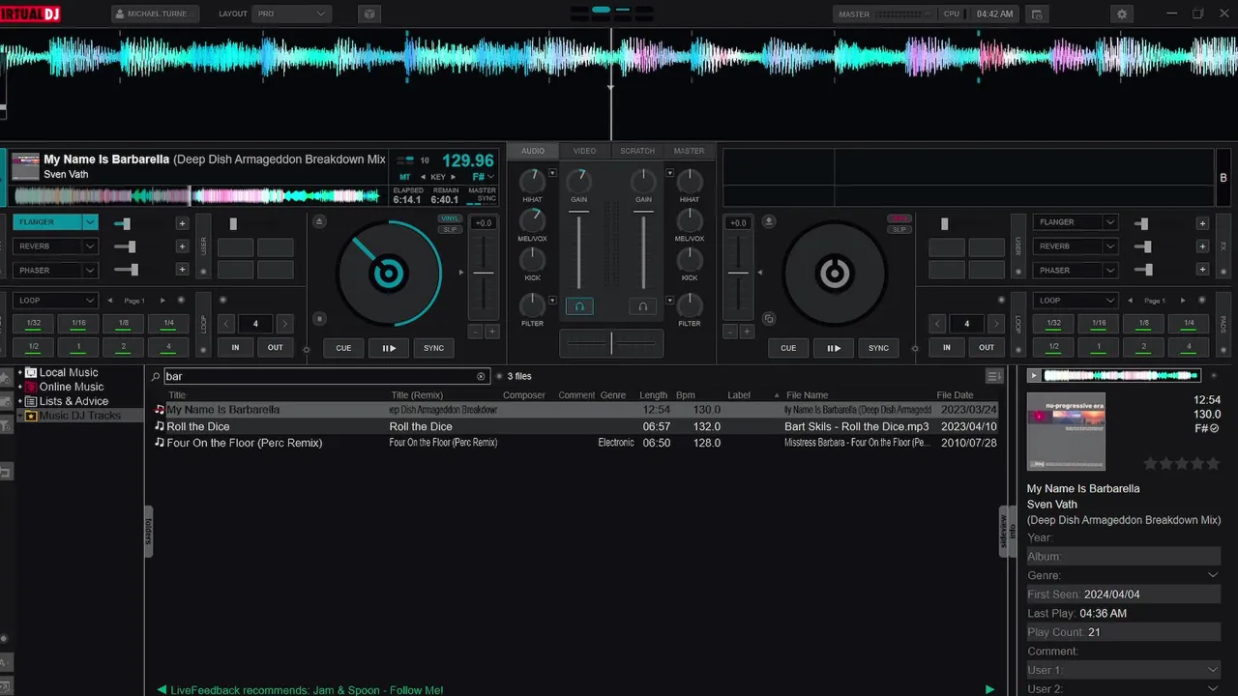Click the right deck clone deck icon
Viewport: 1238px width, 696px height.
(x=769, y=318)
